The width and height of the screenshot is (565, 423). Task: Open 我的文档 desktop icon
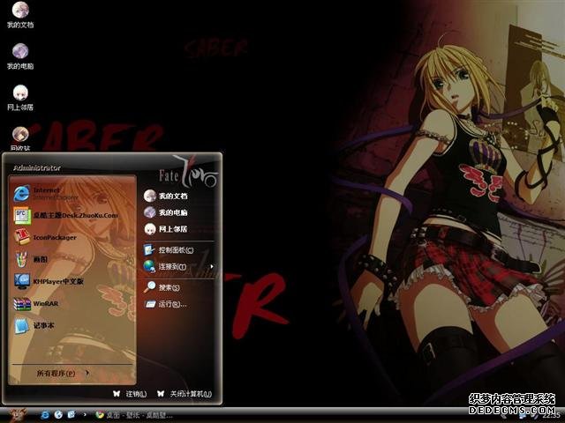[20, 14]
